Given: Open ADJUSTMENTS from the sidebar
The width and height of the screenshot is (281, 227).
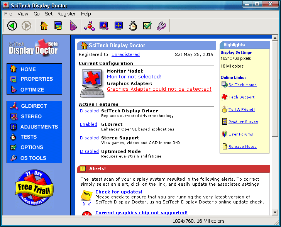Looking at the screenshot, I should pos(39,127).
